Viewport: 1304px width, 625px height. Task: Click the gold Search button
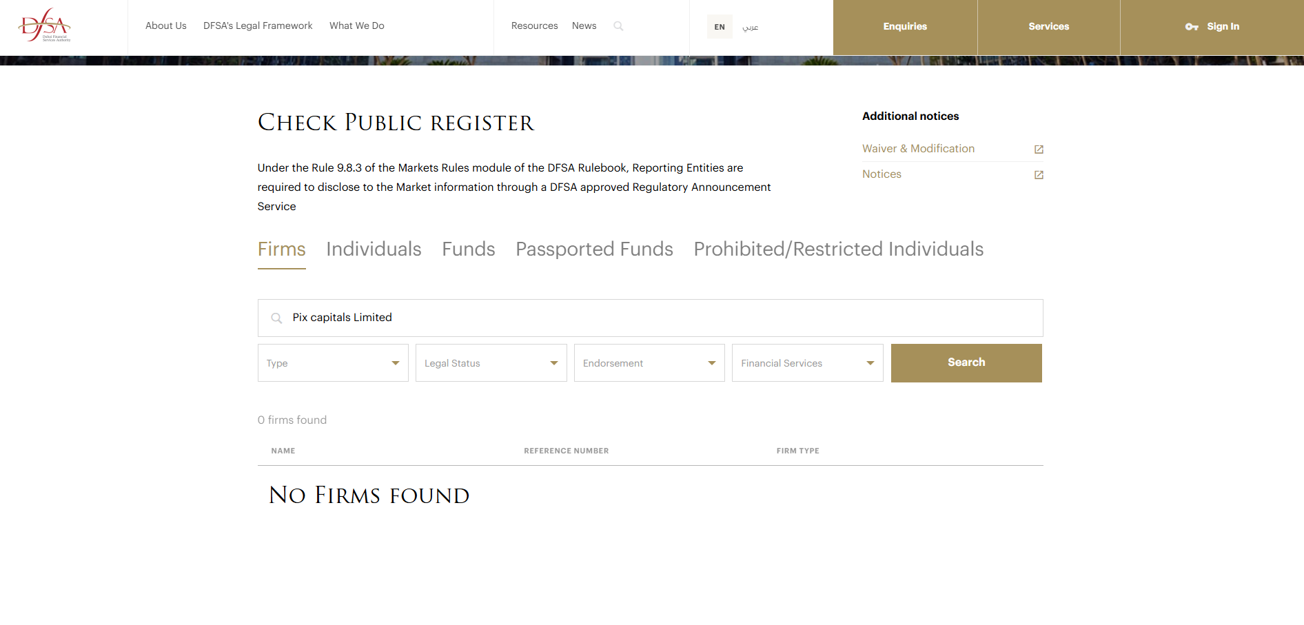click(966, 363)
